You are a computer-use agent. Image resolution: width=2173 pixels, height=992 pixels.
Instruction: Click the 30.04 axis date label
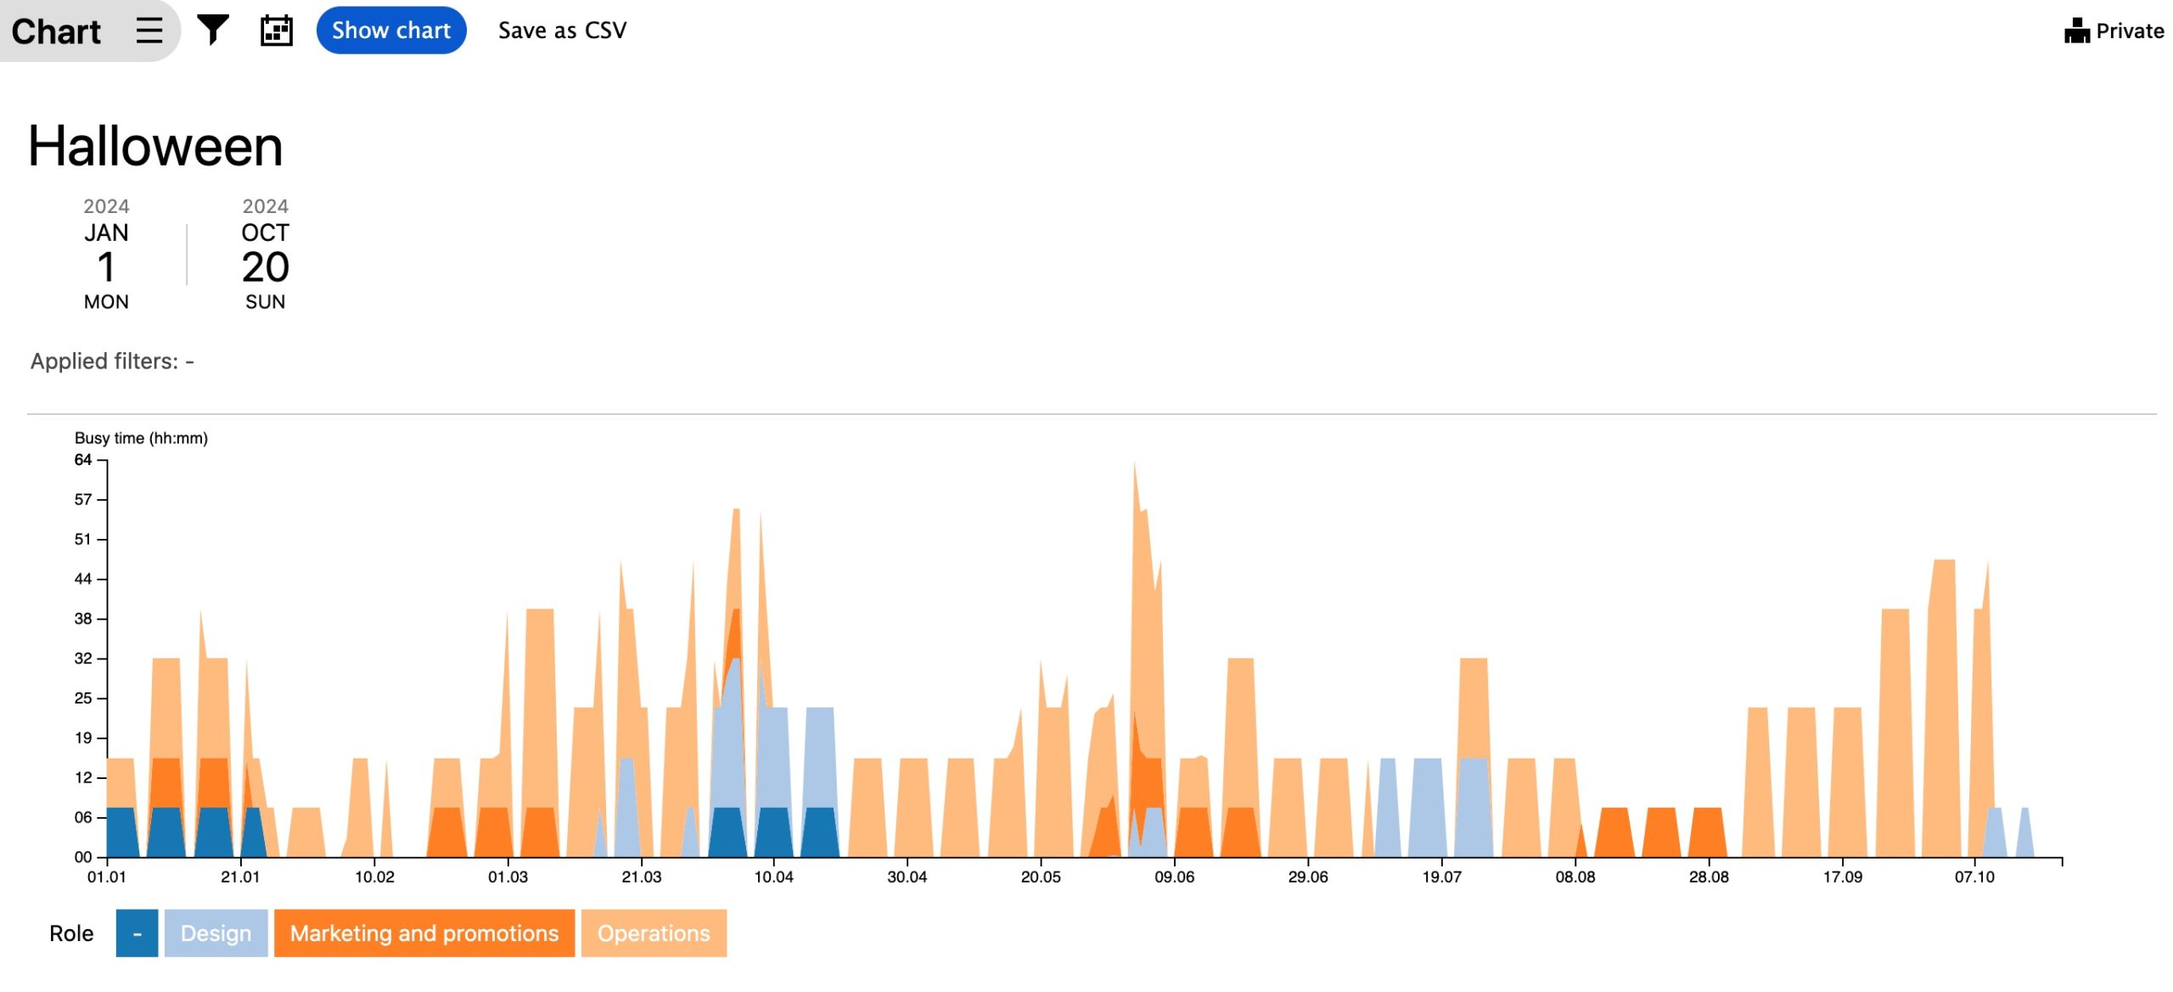(x=907, y=877)
